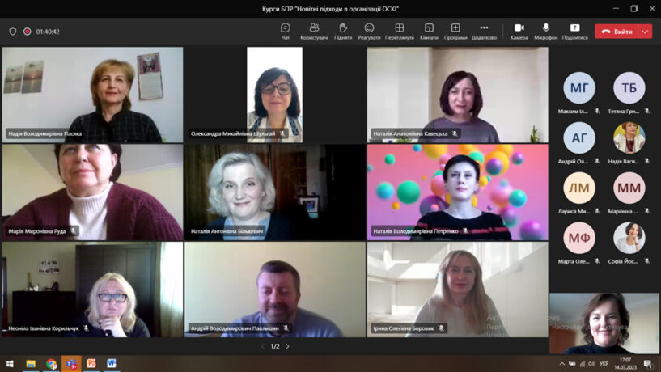
Task: Go to the previous page of participants
Action: tap(262, 346)
